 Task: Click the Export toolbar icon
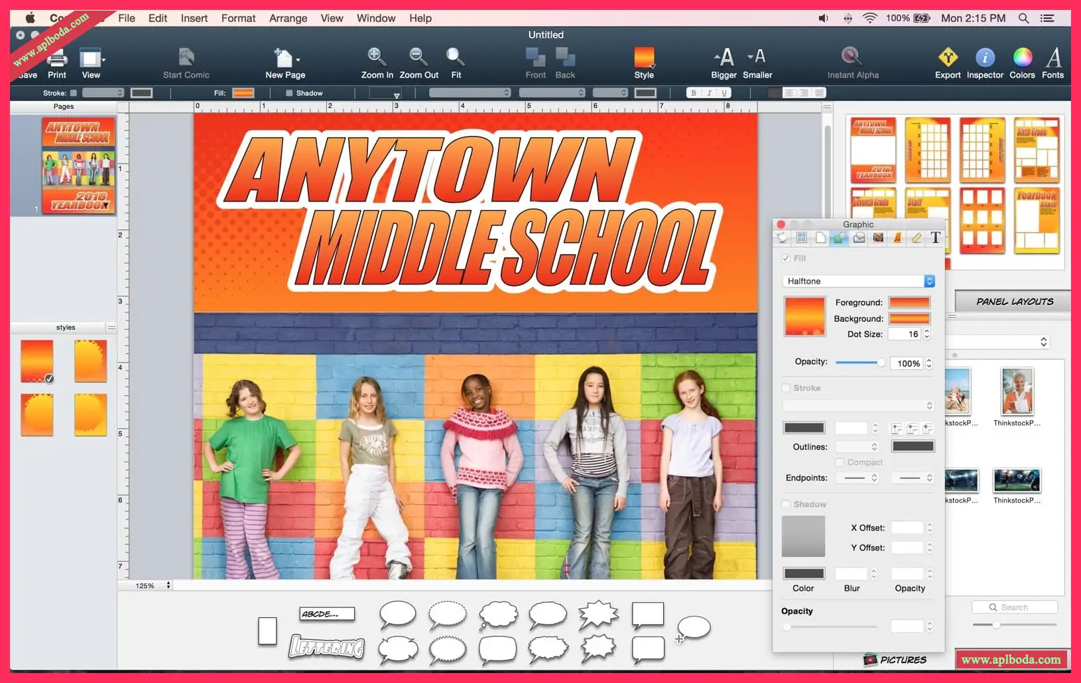pos(948,58)
